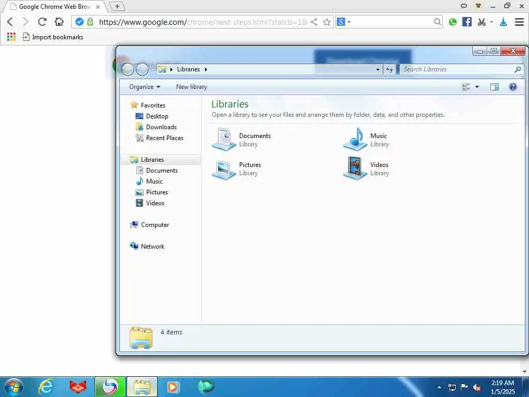Viewport: 529px width, 397px height.
Task: Toggle the Explorer preview pane
Action: (494, 87)
